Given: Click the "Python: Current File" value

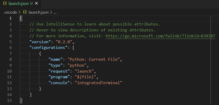Looking at the screenshot, I should click(94, 59).
